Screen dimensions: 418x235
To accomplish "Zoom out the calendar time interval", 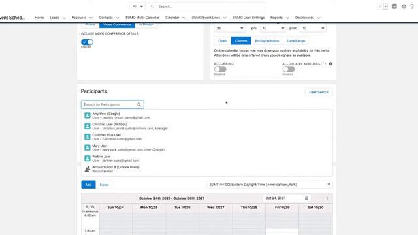I will (x=93, y=207).
